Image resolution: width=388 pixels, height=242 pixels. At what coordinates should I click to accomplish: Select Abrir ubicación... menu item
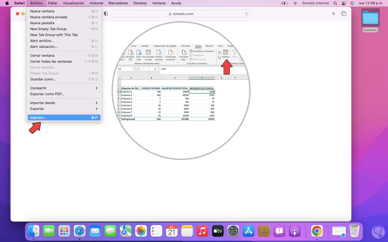(x=64, y=47)
